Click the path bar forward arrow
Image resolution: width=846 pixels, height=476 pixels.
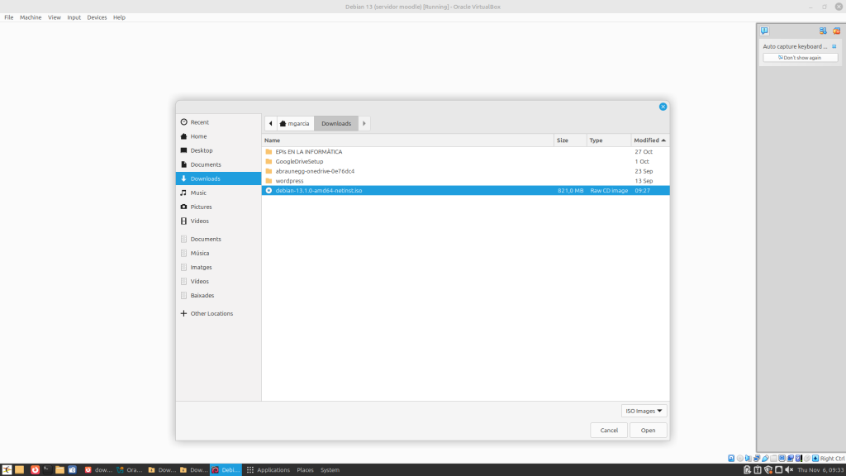pyautogui.click(x=364, y=123)
